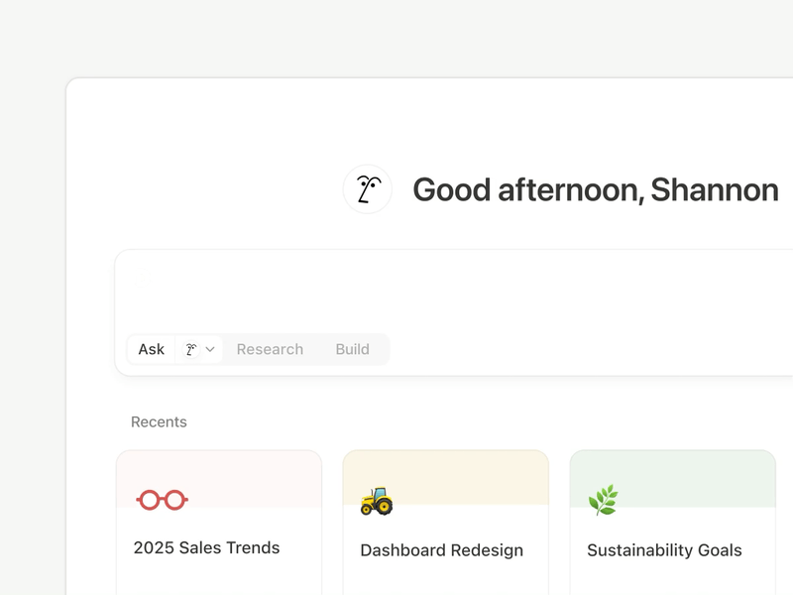Click the green herb leaf icon
Viewport: 793px width, 595px height.
[603, 500]
